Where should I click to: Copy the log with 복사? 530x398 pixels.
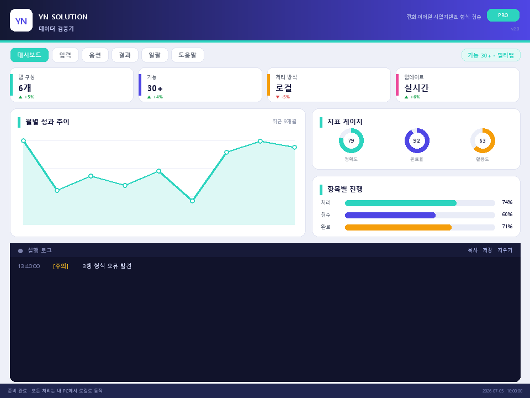(473, 250)
